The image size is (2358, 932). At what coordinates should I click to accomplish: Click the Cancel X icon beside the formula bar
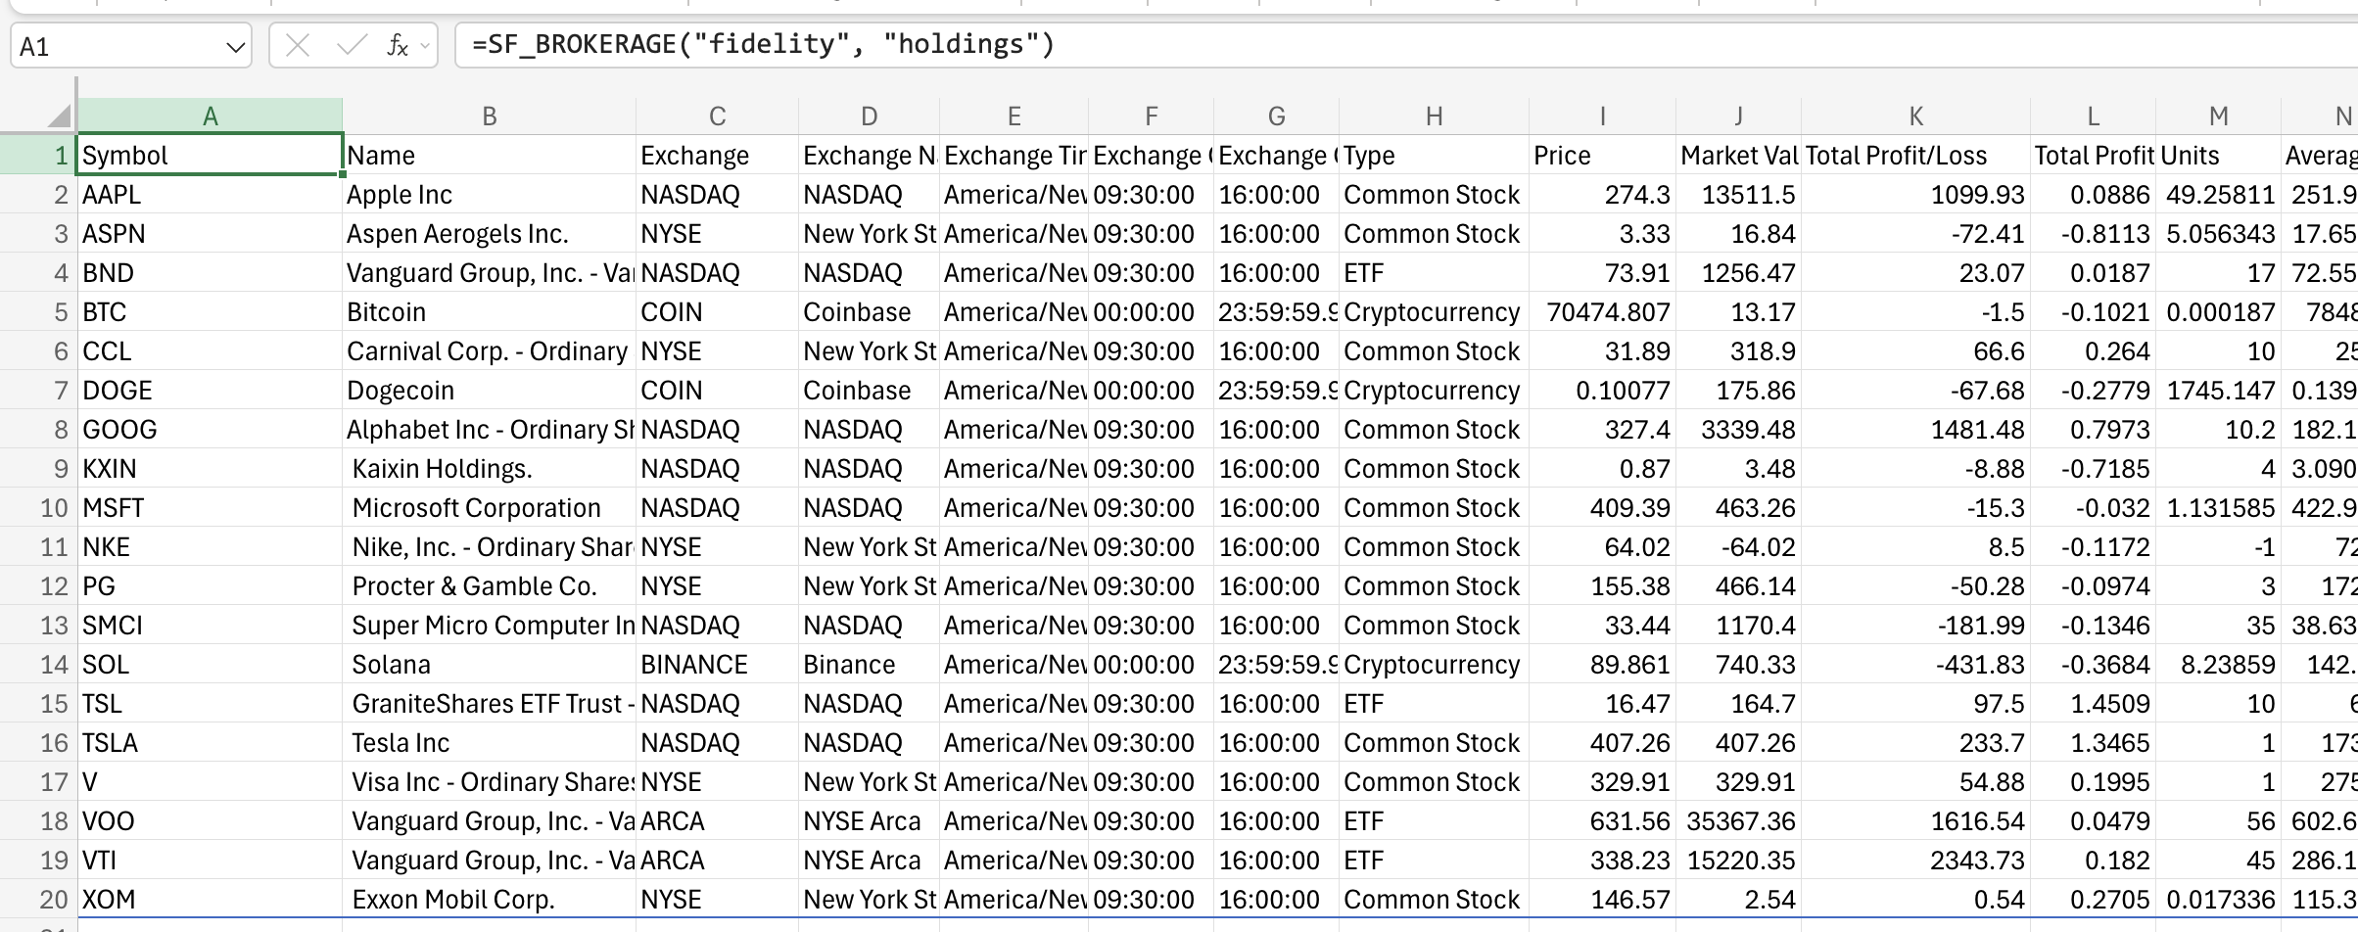point(299,44)
